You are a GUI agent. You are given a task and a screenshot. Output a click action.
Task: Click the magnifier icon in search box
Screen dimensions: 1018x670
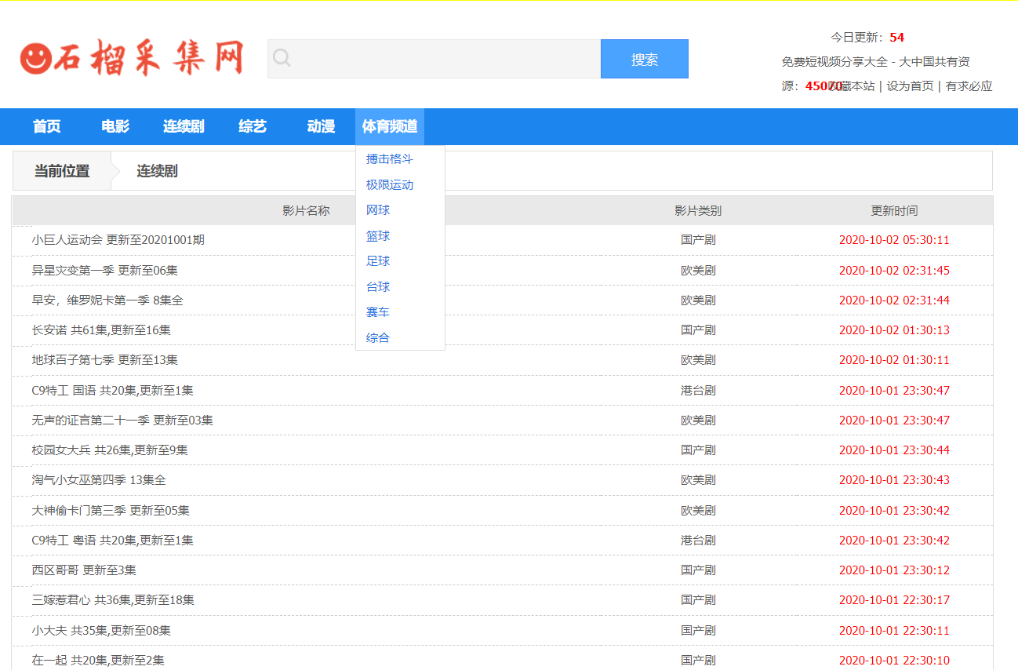tap(282, 58)
